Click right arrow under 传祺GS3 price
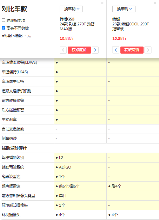The height and width of the screenshot is (220, 159). point(95,50)
